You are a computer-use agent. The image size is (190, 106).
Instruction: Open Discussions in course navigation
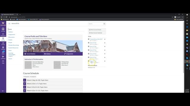tap(12, 37)
